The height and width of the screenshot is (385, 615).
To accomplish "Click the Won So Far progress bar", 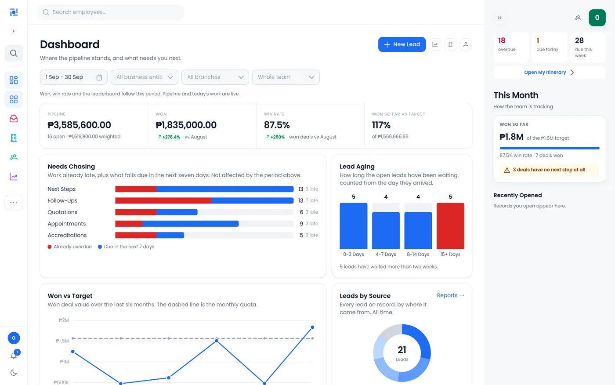I will click(x=550, y=148).
